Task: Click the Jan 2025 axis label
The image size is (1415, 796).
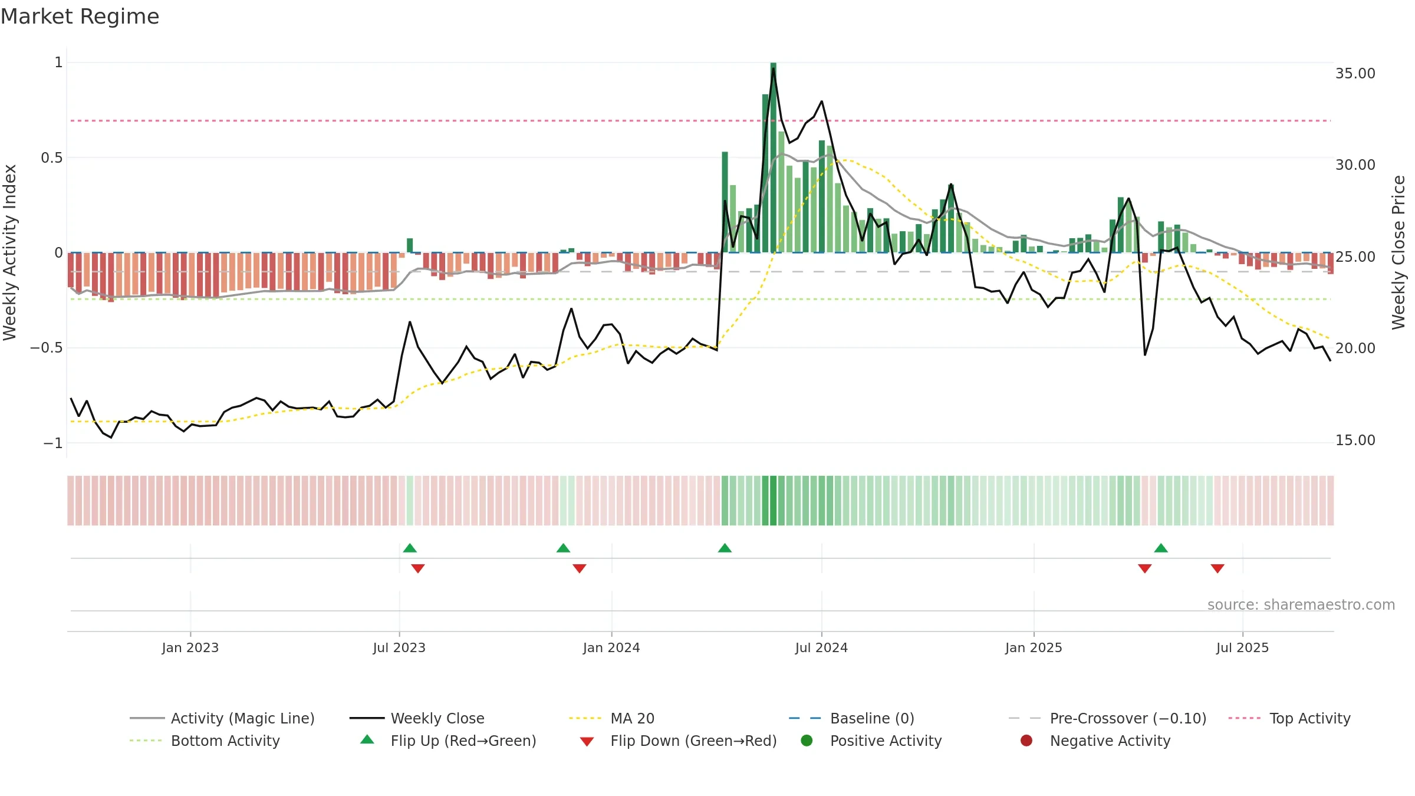Action: click(1034, 648)
